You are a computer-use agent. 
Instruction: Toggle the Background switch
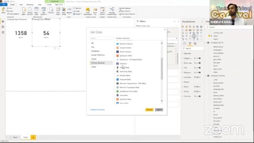point(198,72)
